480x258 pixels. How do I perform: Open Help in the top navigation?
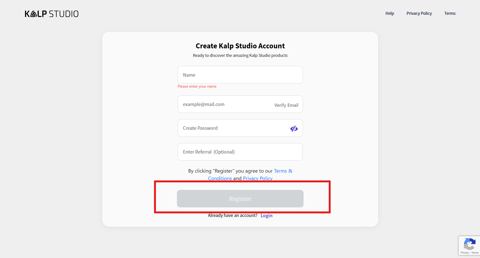389,13
